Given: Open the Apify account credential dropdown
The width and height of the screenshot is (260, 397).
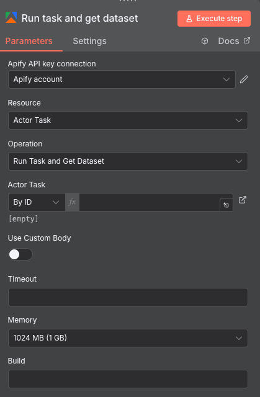Looking at the screenshot, I should (x=122, y=79).
